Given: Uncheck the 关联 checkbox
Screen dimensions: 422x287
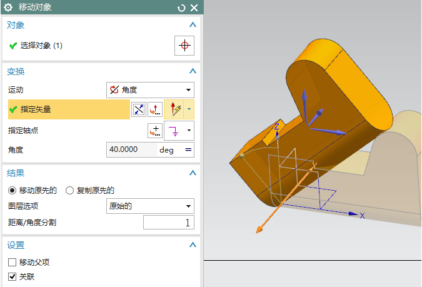Looking at the screenshot, I should click(x=12, y=276).
